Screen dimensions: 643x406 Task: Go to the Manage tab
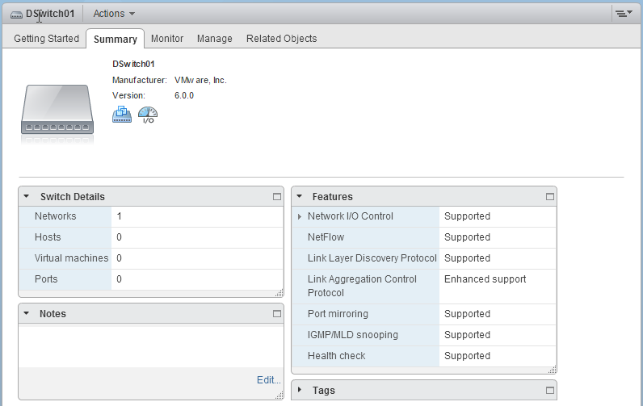tap(214, 39)
